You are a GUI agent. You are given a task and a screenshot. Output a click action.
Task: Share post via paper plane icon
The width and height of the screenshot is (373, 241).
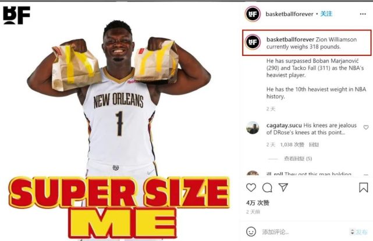pos(283,187)
